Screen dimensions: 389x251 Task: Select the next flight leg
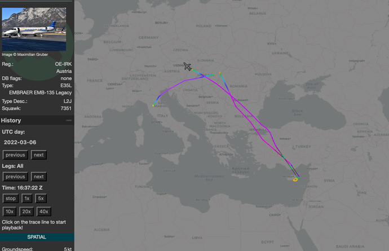[x=38, y=177]
